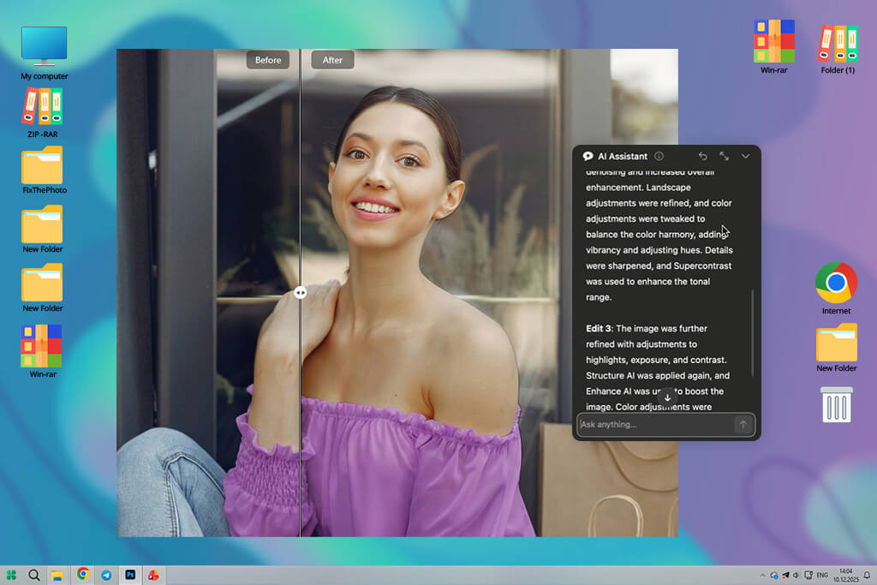This screenshot has height=585, width=877.
Task: Switch the ENG input language indicator
Action: [822, 575]
